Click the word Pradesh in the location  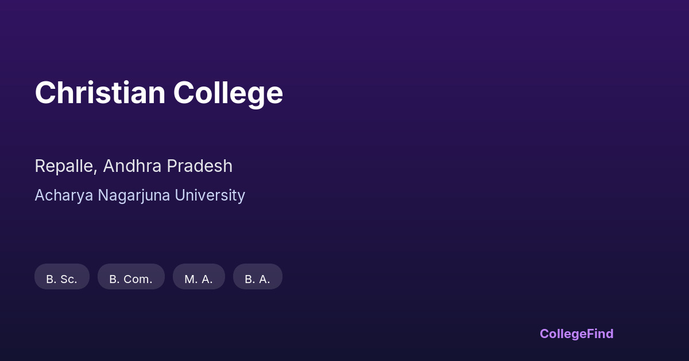click(x=200, y=166)
